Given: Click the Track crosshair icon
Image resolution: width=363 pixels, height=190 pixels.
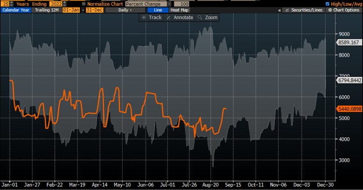Looking at the screenshot, I should coord(143,17).
